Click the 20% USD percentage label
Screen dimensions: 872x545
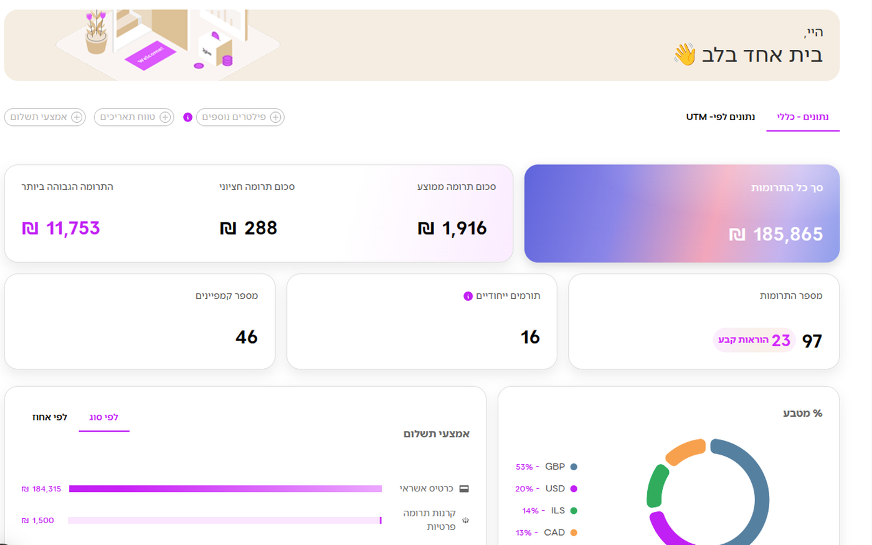[527, 489]
